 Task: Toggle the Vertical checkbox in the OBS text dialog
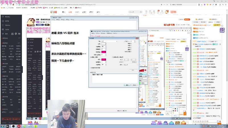pyautogui.click(x=131, y=49)
